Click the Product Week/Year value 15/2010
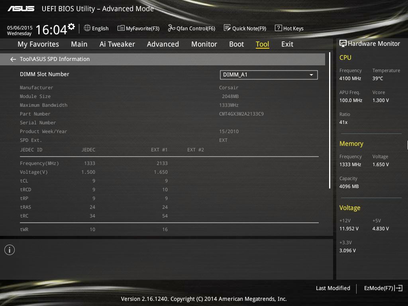Viewport: 408px width, 306px height. coord(229,131)
